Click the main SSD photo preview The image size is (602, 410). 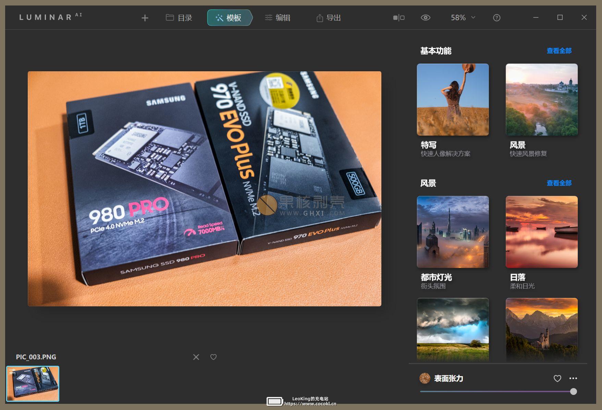[205, 189]
